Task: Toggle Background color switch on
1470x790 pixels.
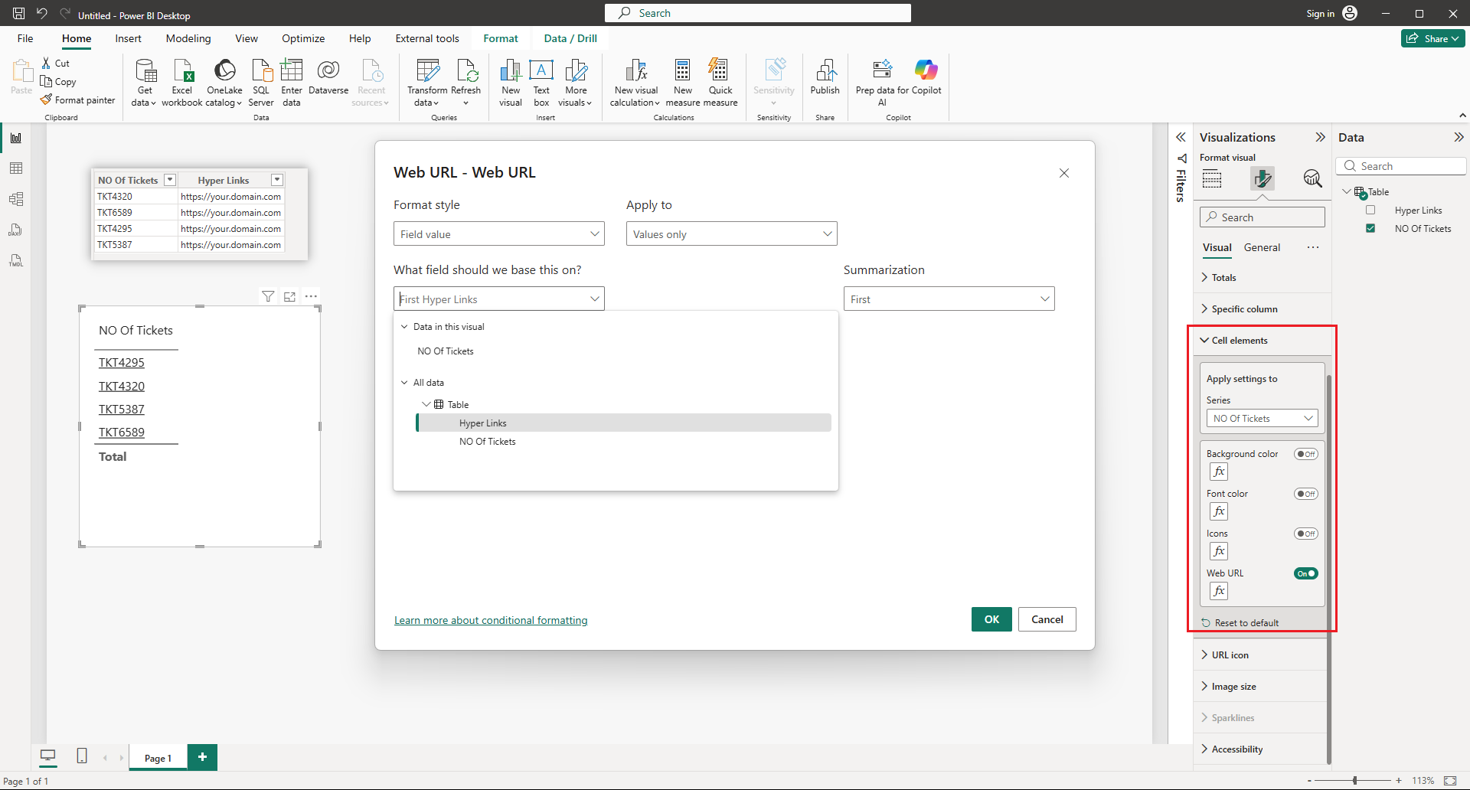Action: 1306,454
